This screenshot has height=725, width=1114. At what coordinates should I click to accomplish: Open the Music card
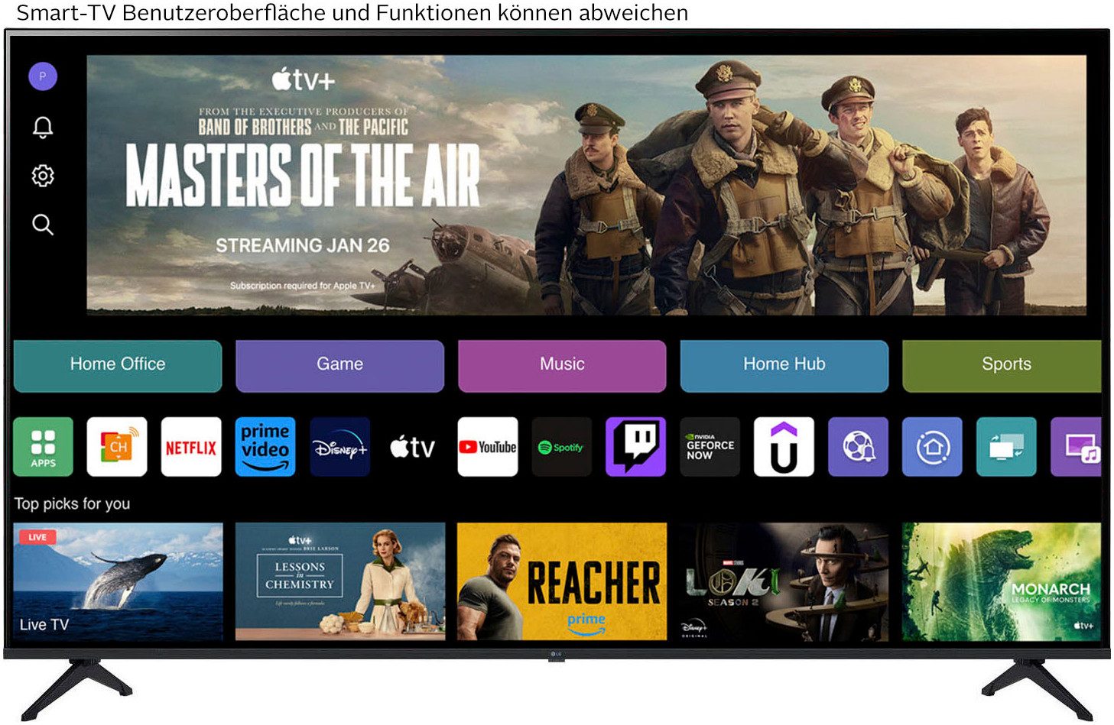coord(562,366)
